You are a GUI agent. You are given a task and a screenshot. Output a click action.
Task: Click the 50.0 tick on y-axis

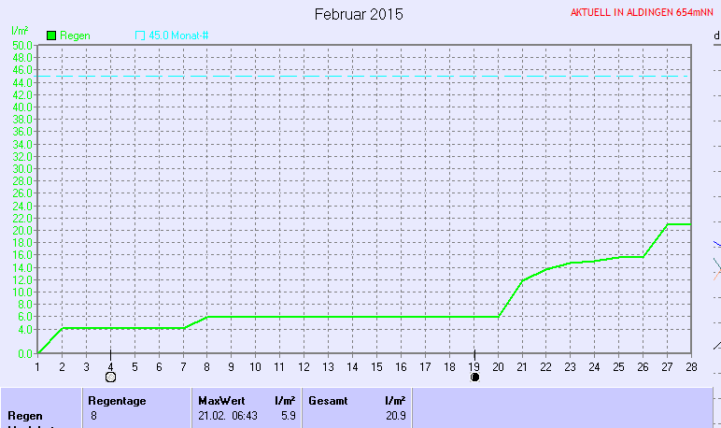click(x=22, y=45)
